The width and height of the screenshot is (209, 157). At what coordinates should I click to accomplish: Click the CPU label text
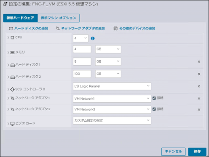coord(19,37)
